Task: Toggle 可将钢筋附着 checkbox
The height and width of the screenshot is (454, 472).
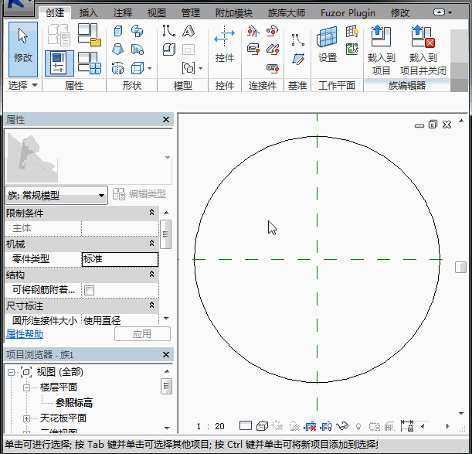Action: click(89, 290)
